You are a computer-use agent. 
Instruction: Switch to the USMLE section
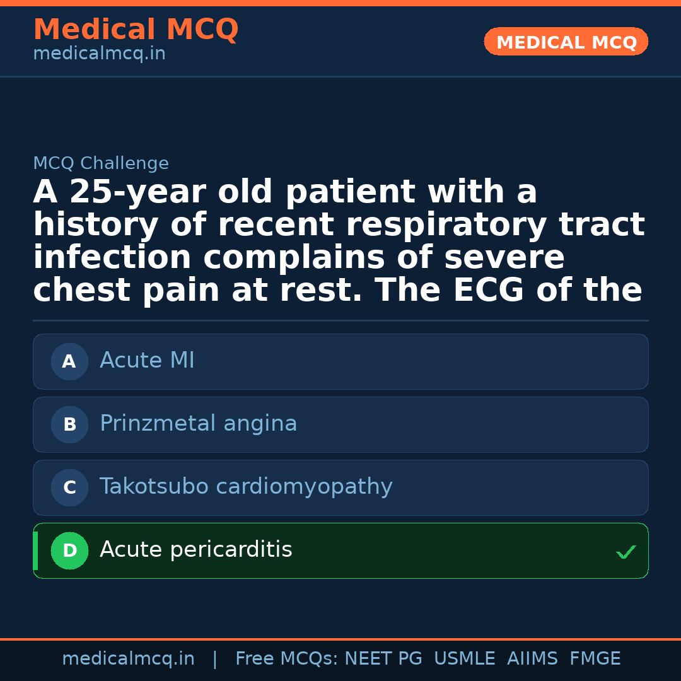tap(465, 658)
